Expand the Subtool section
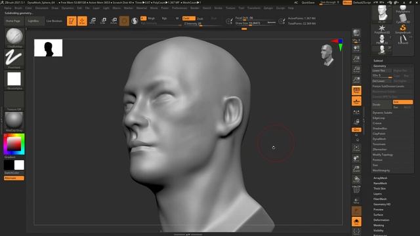This screenshot has width=420, height=236. 378,61
